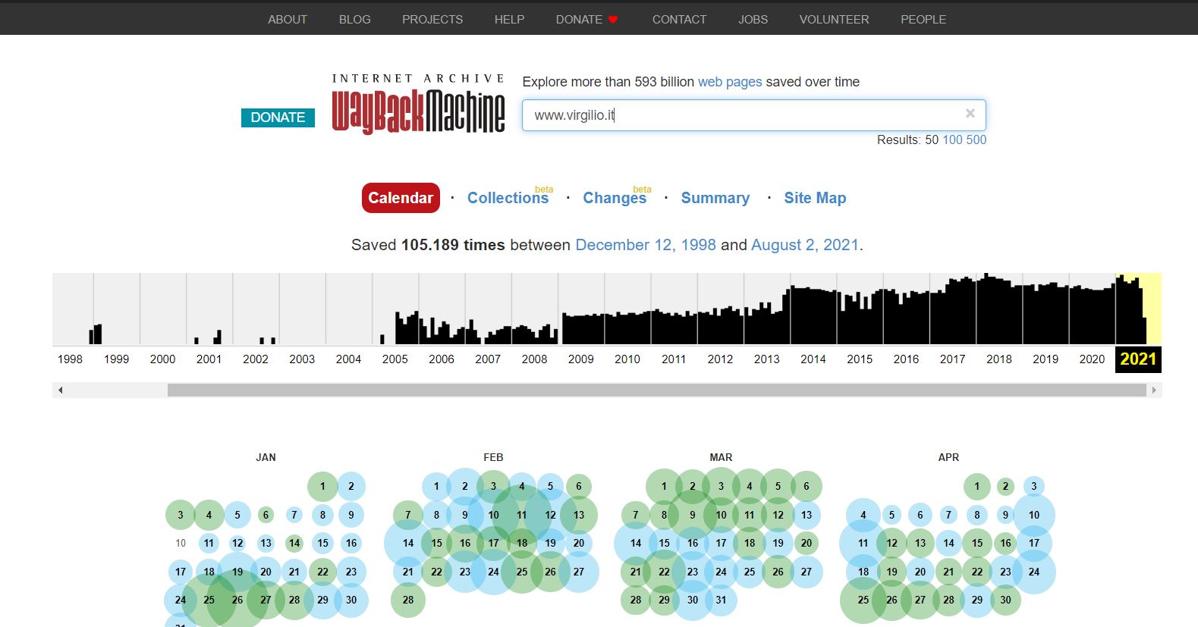Select year 2009 on the capture timeline
The height and width of the screenshot is (627, 1198).
pyautogui.click(x=580, y=359)
